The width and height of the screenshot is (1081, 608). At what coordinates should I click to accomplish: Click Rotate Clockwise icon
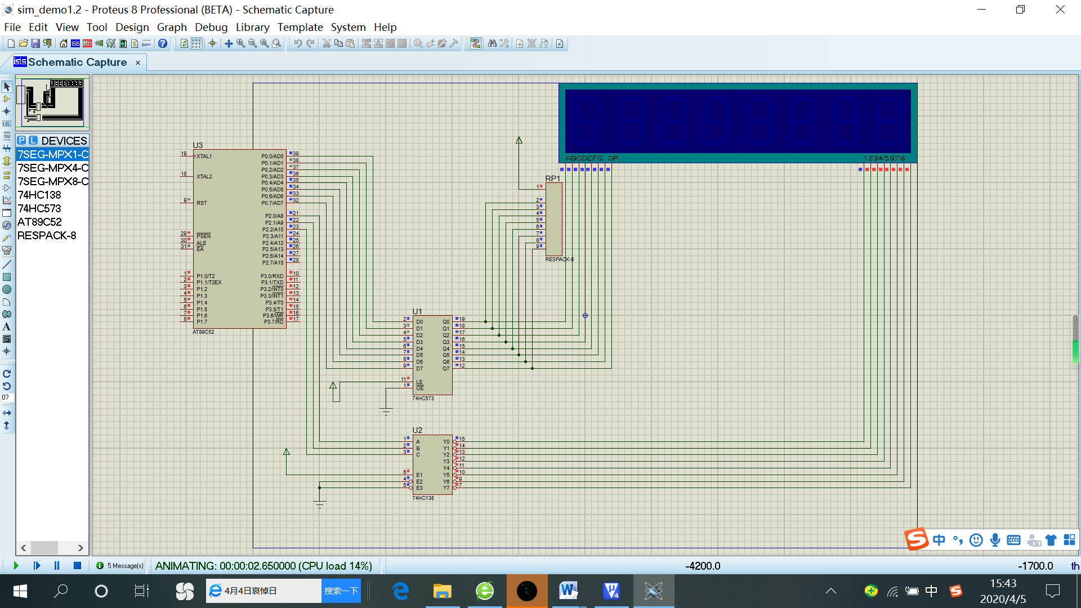pyautogui.click(x=7, y=374)
